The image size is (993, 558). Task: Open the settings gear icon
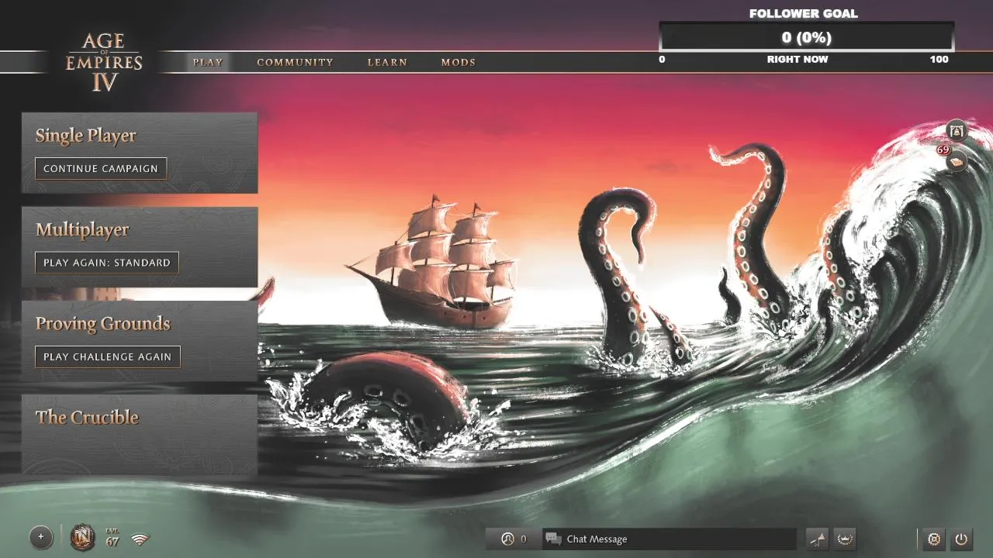pos(934,539)
